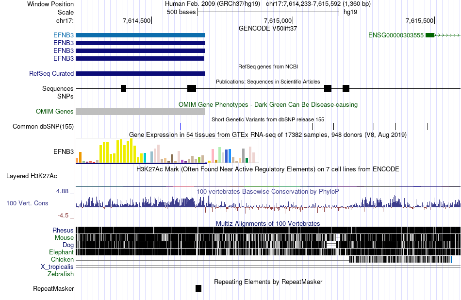Select the rightmost Publications sequence block

346,88
